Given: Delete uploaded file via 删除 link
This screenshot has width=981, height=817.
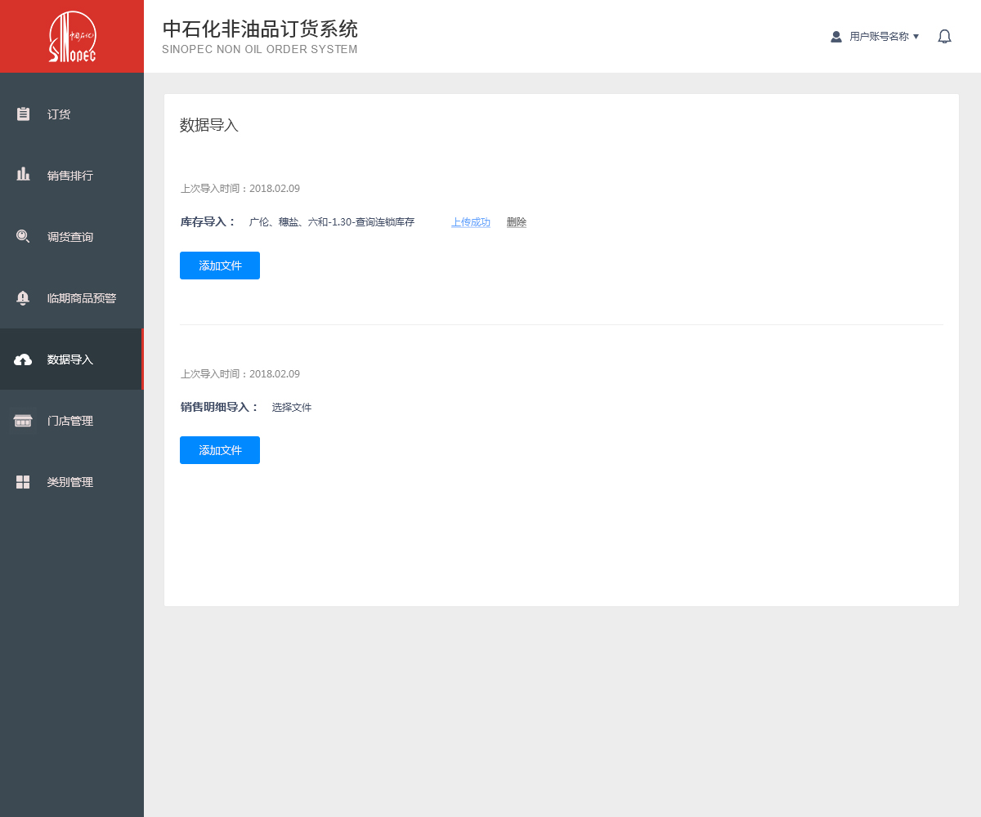Looking at the screenshot, I should (517, 222).
